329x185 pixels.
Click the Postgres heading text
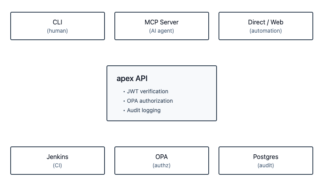[265, 157]
